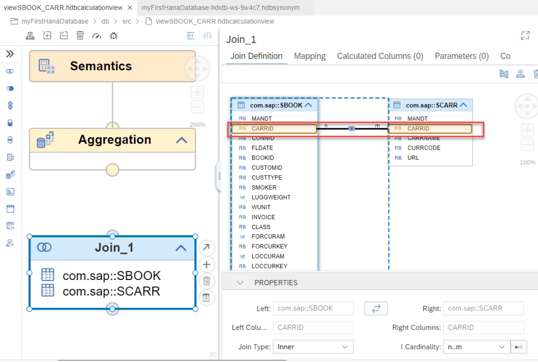Collapse the Aggregation node

click(x=181, y=140)
